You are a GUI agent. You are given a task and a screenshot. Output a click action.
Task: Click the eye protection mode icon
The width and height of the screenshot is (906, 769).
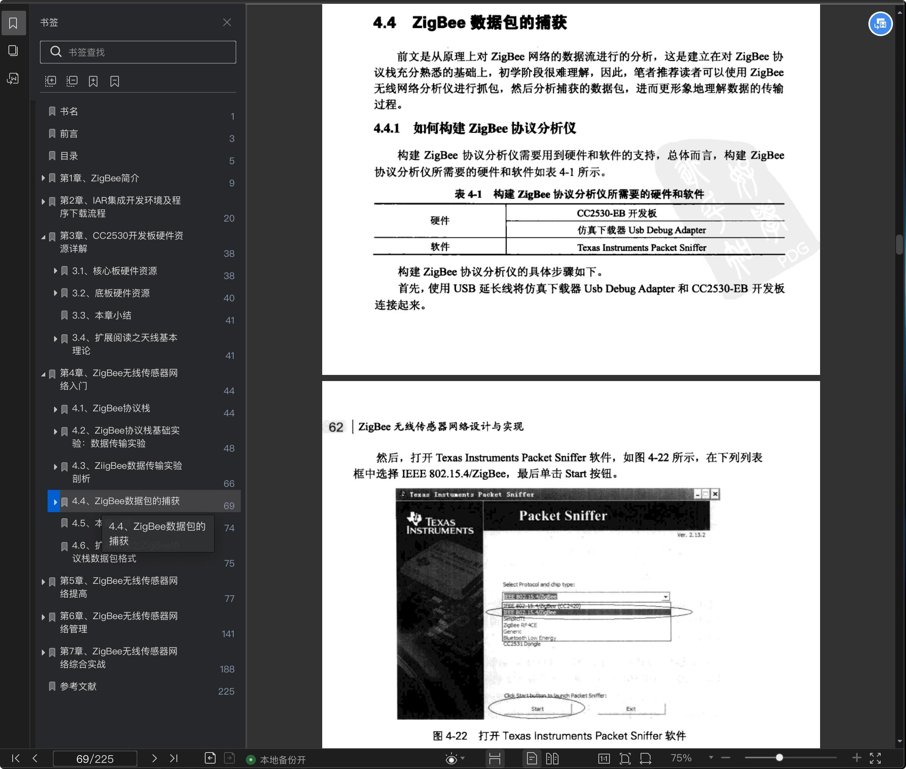pos(451,759)
